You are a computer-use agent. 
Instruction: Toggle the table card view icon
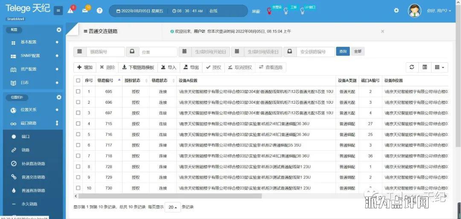pyautogui.click(x=425, y=67)
